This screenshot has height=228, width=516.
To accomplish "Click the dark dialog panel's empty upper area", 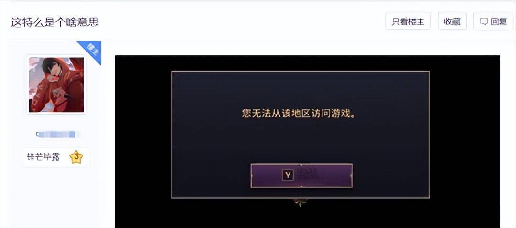I will pos(300,89).
